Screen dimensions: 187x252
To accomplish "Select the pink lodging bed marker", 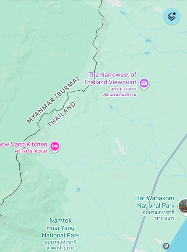I will pyautogui.click(x=55, y=147).
